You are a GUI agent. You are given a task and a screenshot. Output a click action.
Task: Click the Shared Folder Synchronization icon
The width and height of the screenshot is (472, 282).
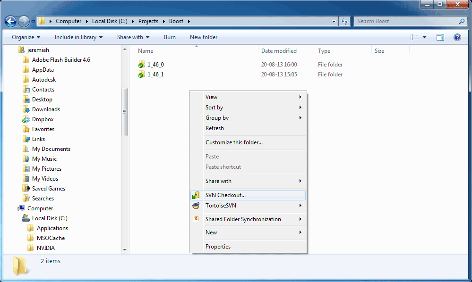pyautogui.click(x=196, y=219)
